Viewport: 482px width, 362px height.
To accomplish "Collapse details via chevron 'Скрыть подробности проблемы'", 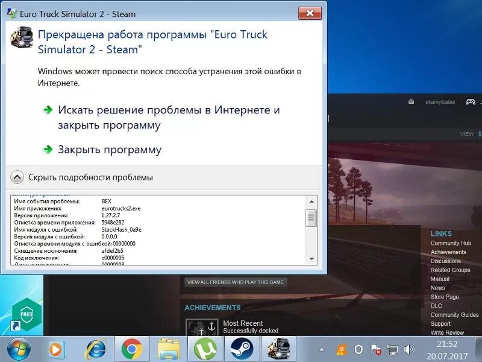I will coord(17,177).
